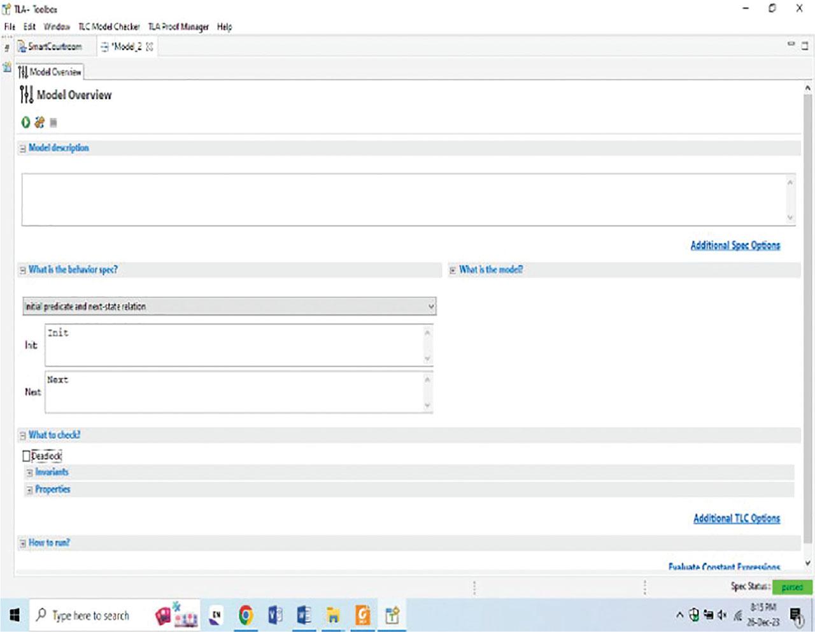Screen dimensions: 815x632
Task: Open Chrome from the taskbar
Action: (x=246, y=615)
